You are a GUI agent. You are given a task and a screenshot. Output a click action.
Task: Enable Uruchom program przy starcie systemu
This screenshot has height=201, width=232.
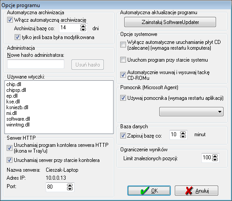123,59
